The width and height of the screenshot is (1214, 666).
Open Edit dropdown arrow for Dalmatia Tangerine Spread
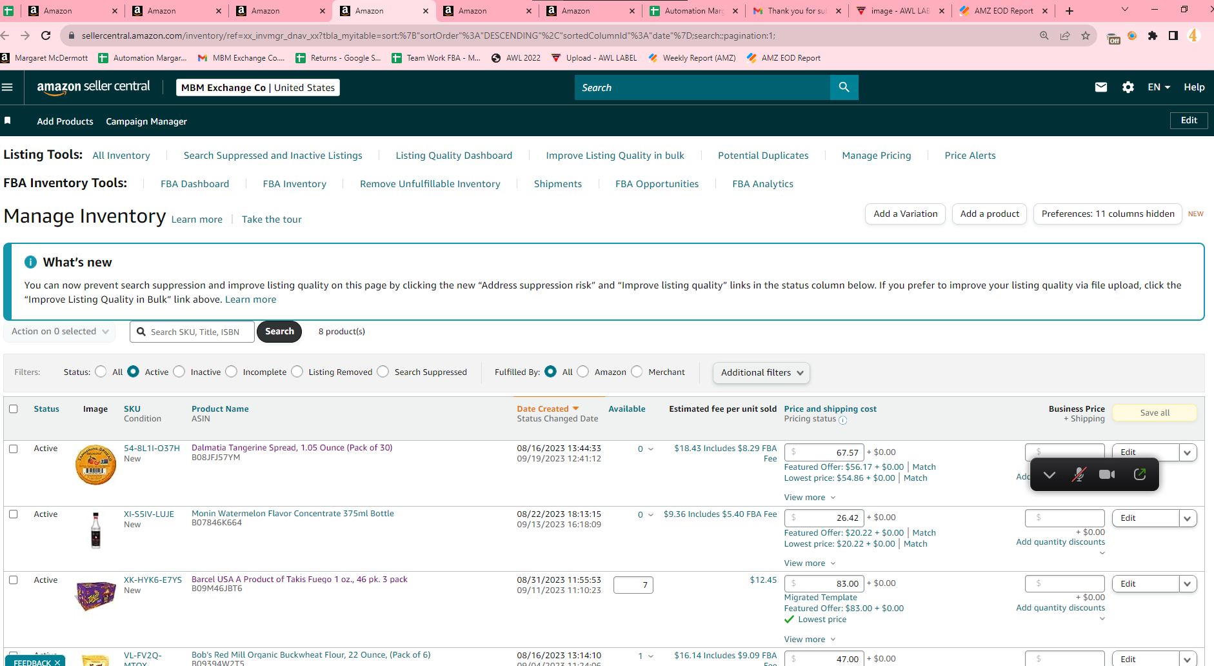pyautogui.click(x=1188, y=452)
